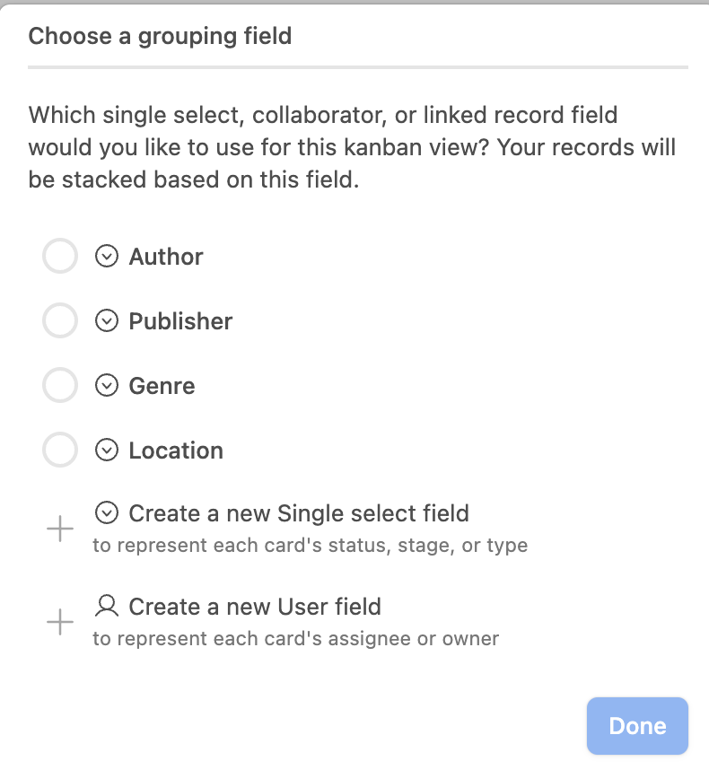Image resolution: width=709 pixels, height=770 pixels.
Task: Click the circled chevron icon beside Create a new Single select field
Action: coord(107,513)
